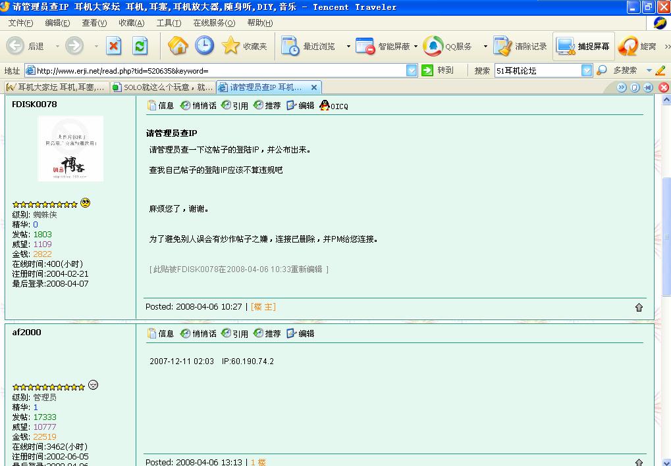Open browsing history clock icon
This screenshot has width=671, height=466.
click(x=205, y=46)
